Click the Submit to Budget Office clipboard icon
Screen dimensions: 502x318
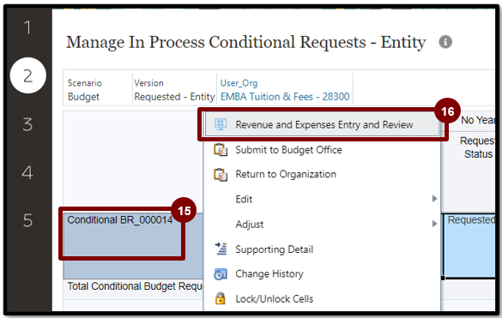[x=221, y=150]
